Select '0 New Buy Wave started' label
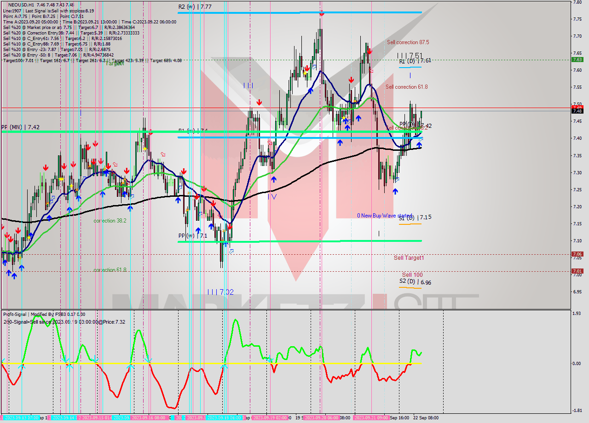This screenshot has width=589, height=423. tap(385, 216)
